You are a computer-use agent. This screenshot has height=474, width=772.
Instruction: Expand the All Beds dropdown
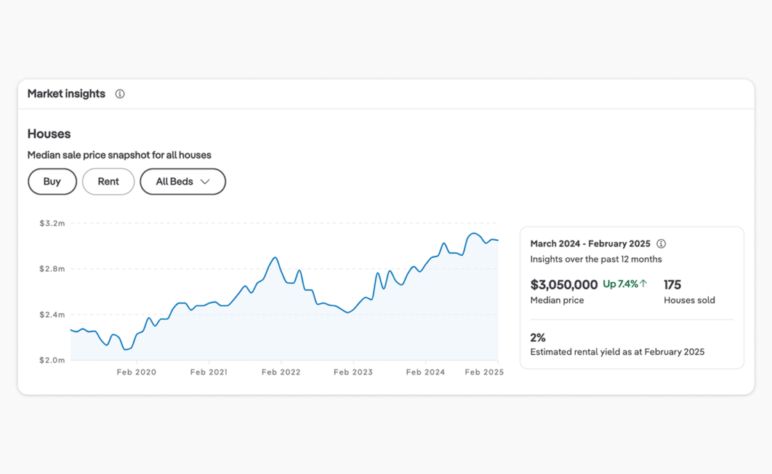[x=183, y=181]
